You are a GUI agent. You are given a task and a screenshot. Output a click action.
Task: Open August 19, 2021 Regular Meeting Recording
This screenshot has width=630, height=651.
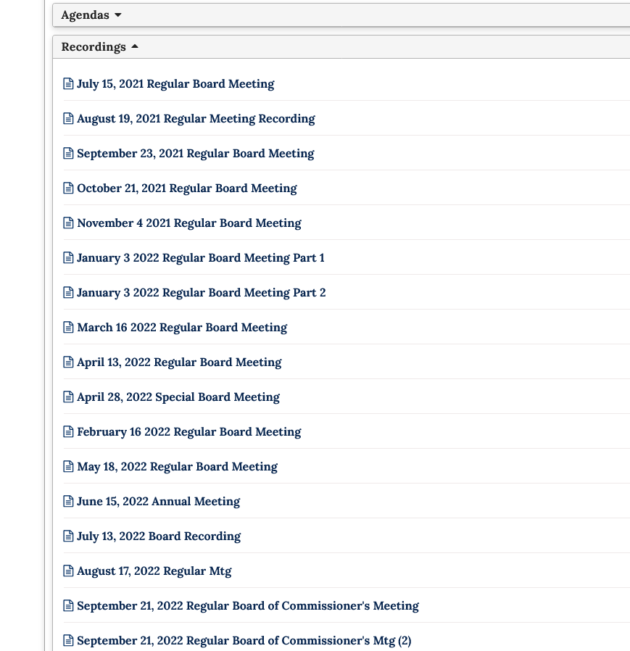(x=196, y=119)
